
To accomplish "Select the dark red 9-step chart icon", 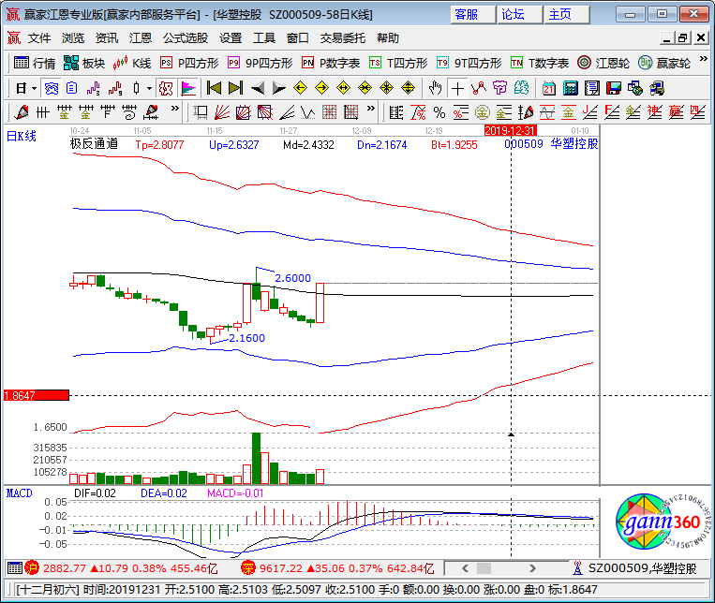I will (115, 88).
